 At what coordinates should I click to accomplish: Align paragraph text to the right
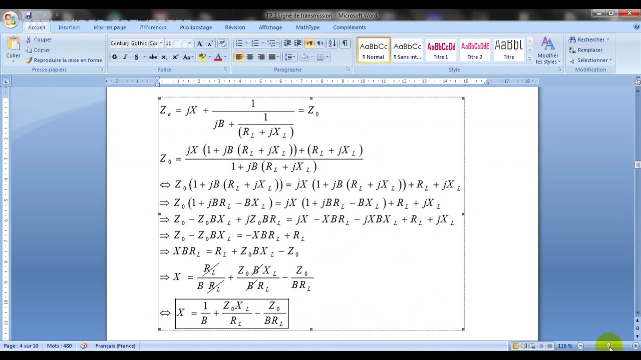[261, 57]
